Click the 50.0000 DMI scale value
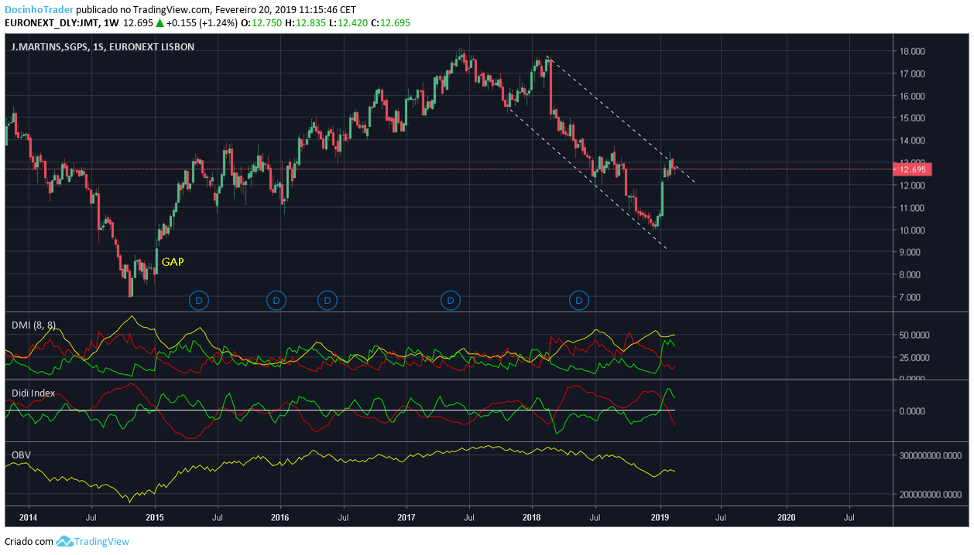 click(914, 335)
